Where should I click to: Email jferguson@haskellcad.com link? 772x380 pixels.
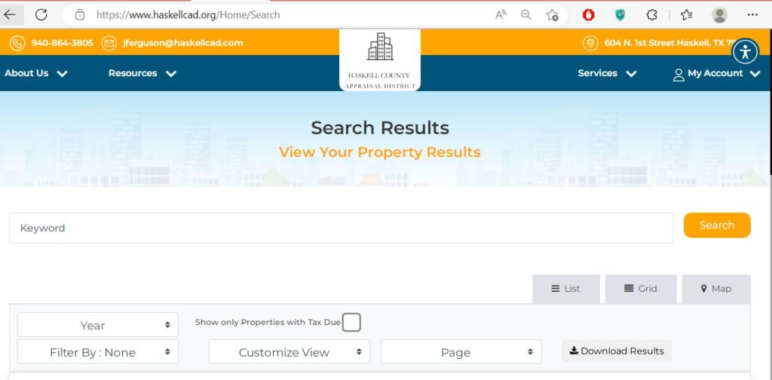182,43
